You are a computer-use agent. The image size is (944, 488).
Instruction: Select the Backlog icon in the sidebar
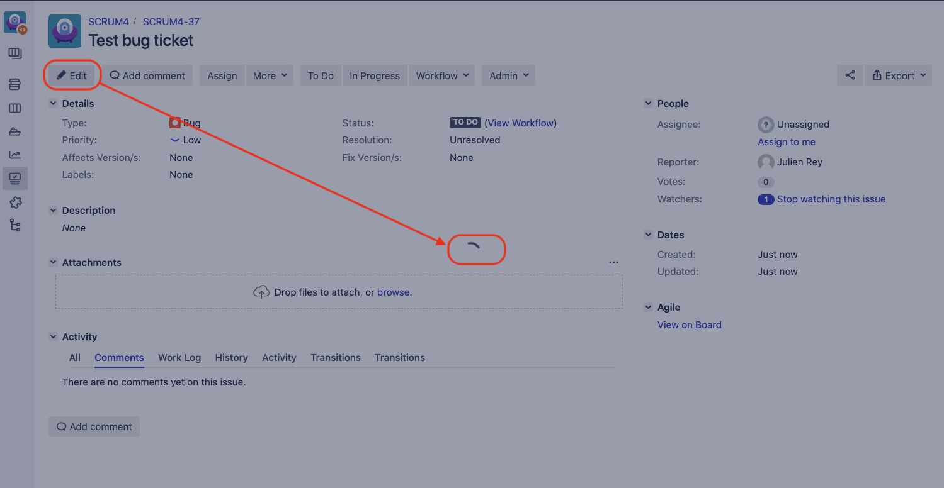point(14,84)
